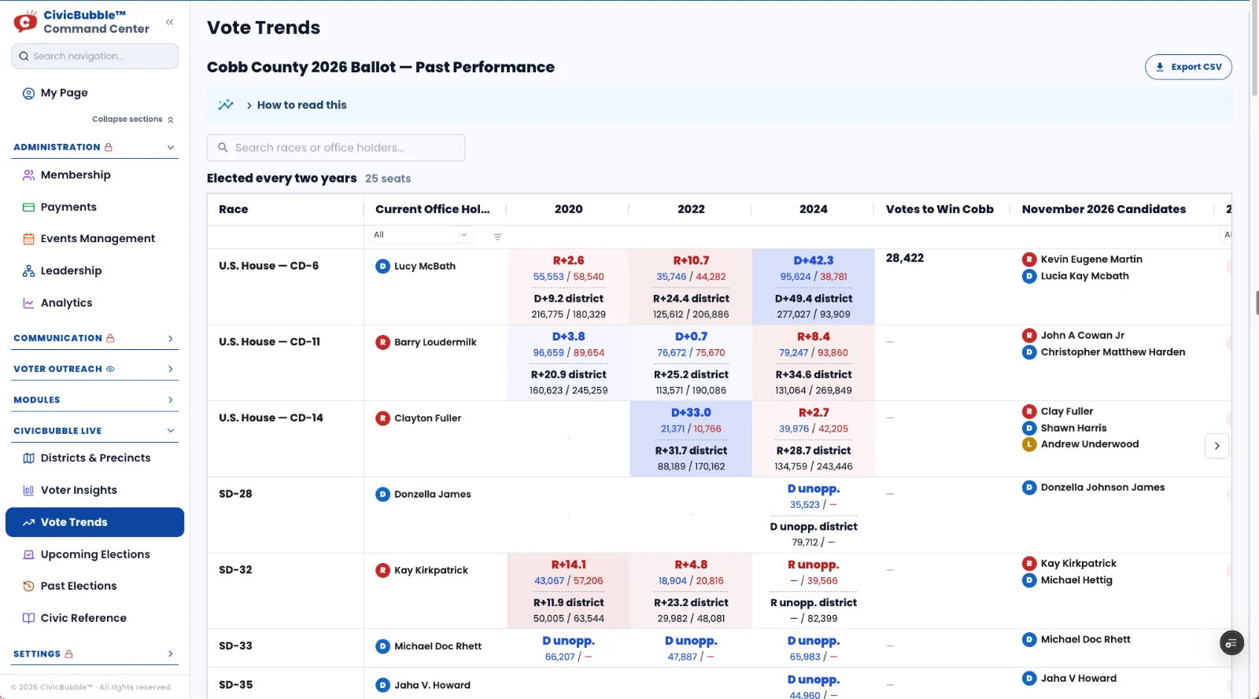Collapse the CivicBubble Live section
The height and width of the screenshot is (699, 1259).
point(171,431)
